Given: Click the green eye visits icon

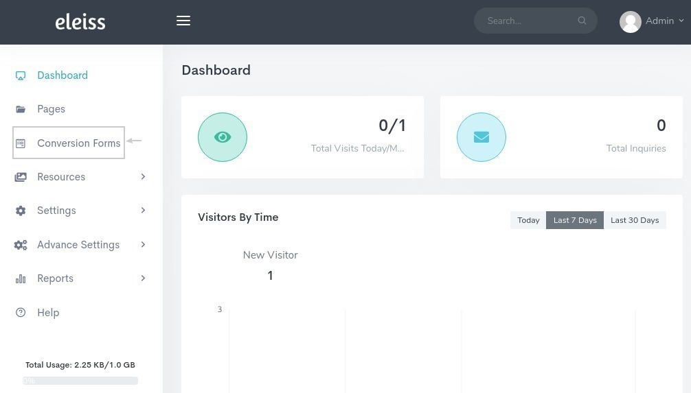Looking at the screenshot, I should [223, 137].
